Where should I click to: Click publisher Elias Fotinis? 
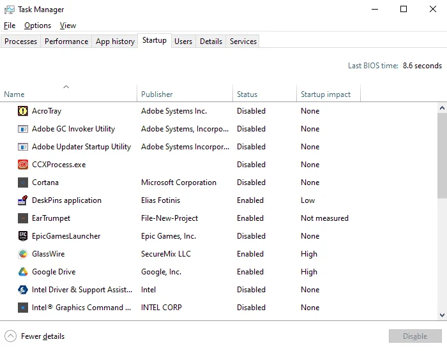[x=161, y=200]
